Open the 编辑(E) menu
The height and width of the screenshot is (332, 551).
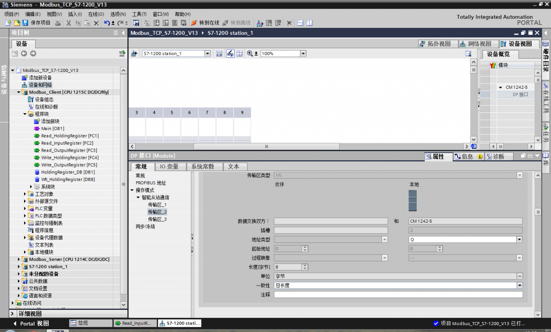(33, 14)
